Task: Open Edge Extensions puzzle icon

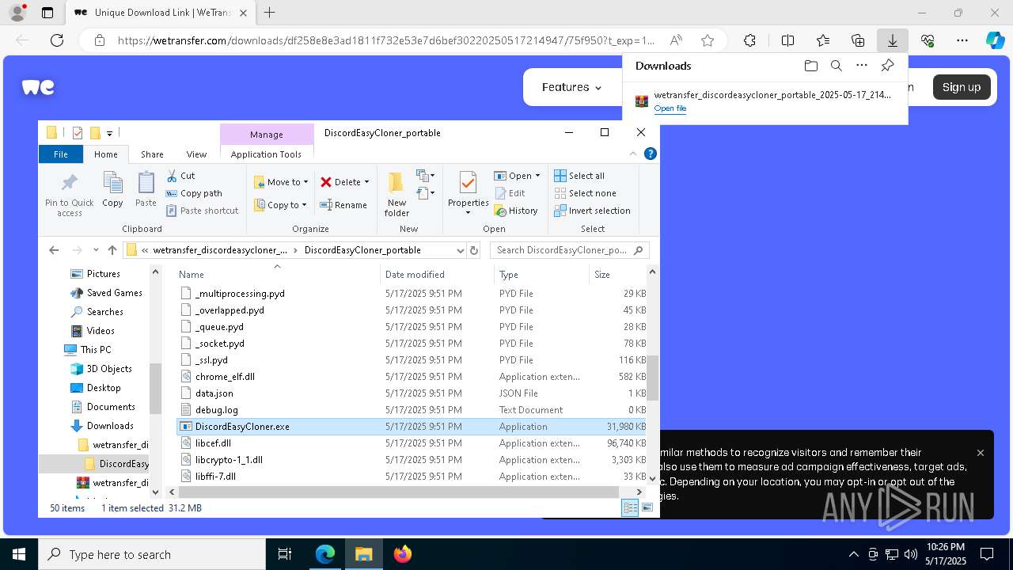Action: click(x=749, y=40)
